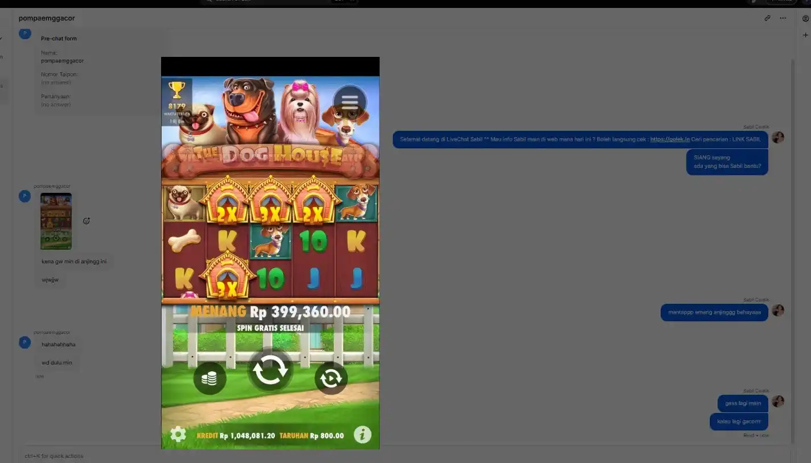Add a reaction to the image message

87,221
